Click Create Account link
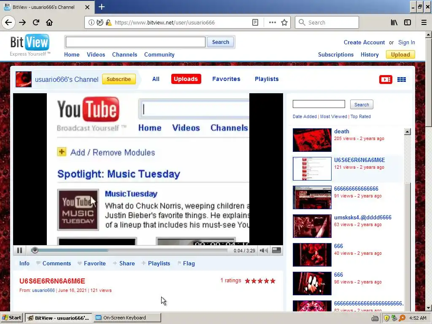The width and height of the screenshot is (432, 324). click(364, 43)
